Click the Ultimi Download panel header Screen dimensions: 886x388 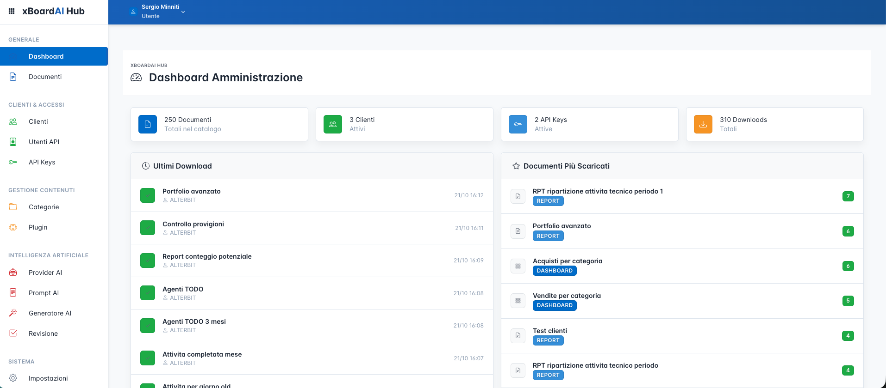tap(312, 166)
